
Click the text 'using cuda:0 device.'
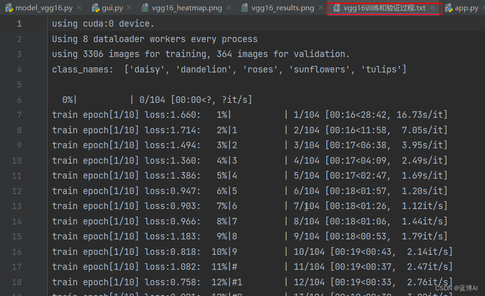point(103,24)
